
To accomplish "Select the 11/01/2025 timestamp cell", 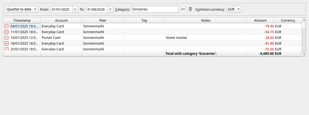I will pyautogui.click(x=25, y=32).
